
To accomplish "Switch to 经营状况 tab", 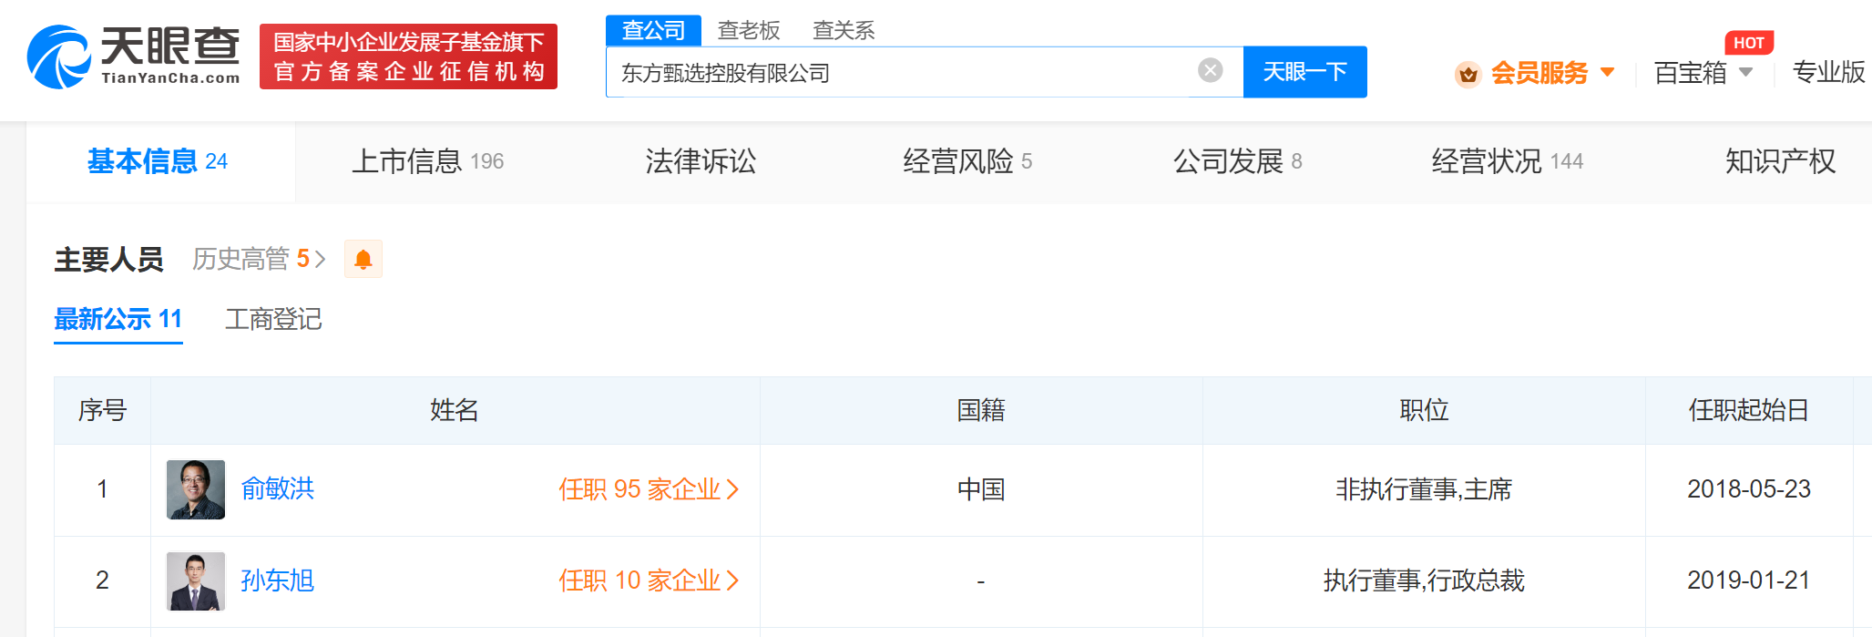I will 1508,161.
